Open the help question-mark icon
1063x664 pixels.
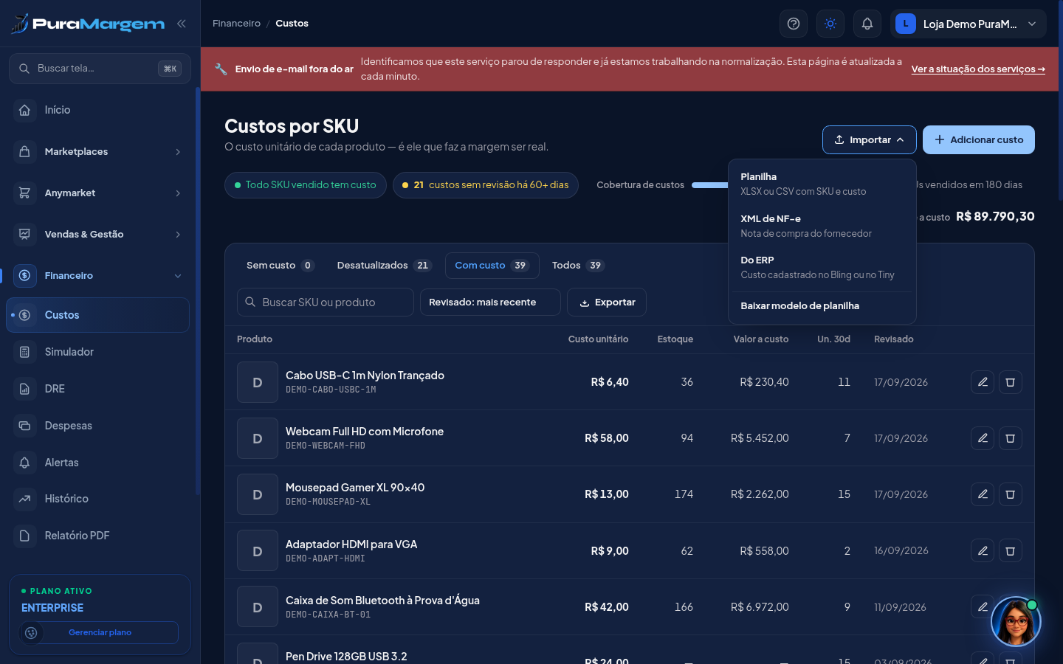pyautogui.click(x=794, y=24)
